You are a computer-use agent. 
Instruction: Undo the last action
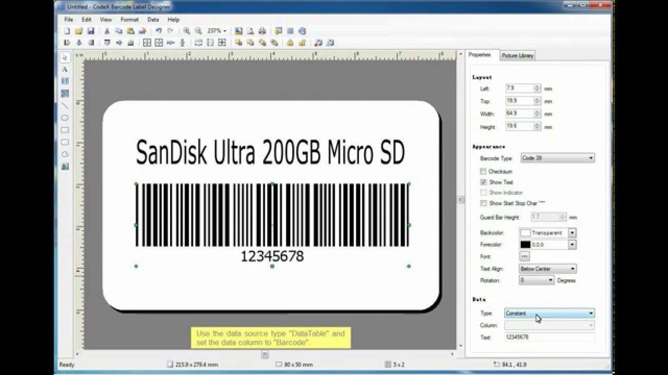click(159, 31)
